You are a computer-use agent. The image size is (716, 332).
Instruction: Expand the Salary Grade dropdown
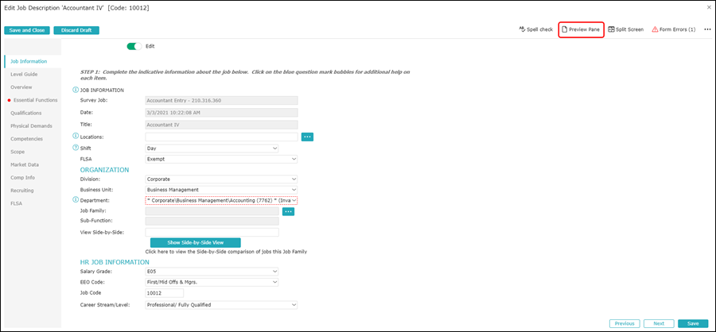[212, 272]
